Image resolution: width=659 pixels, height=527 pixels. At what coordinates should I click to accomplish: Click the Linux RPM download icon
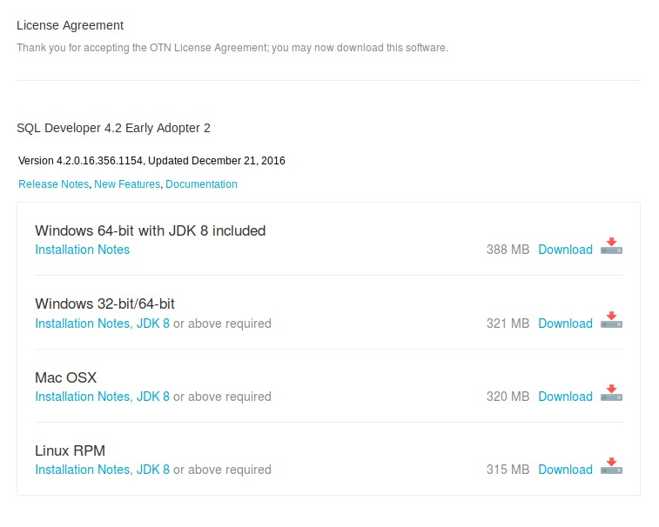click(x=611, y=467)
